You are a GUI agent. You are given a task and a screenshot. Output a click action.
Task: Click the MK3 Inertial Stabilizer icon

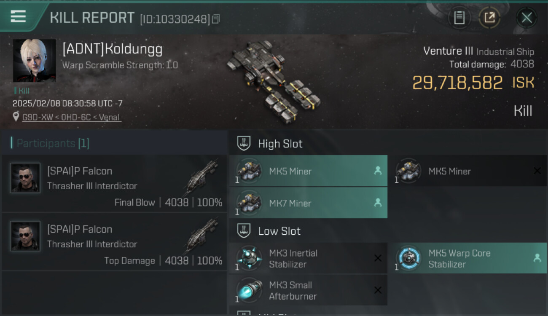[249, 258]
